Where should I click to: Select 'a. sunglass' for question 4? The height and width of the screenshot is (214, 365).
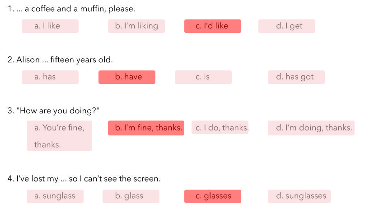(x=55, y=196)
